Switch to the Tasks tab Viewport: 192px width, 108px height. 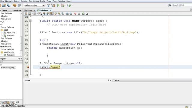tap(116, 80)
